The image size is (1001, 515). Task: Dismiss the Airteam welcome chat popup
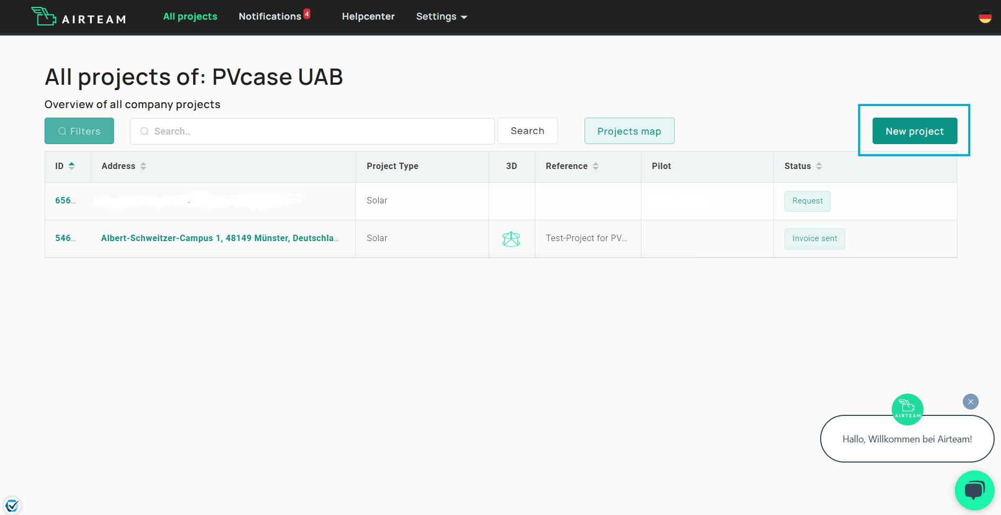(x=970, y=402)
